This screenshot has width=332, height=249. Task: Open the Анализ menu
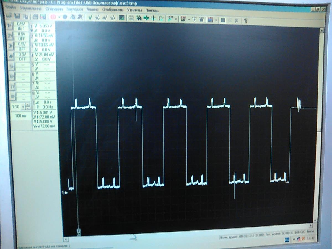click(92, 9)
